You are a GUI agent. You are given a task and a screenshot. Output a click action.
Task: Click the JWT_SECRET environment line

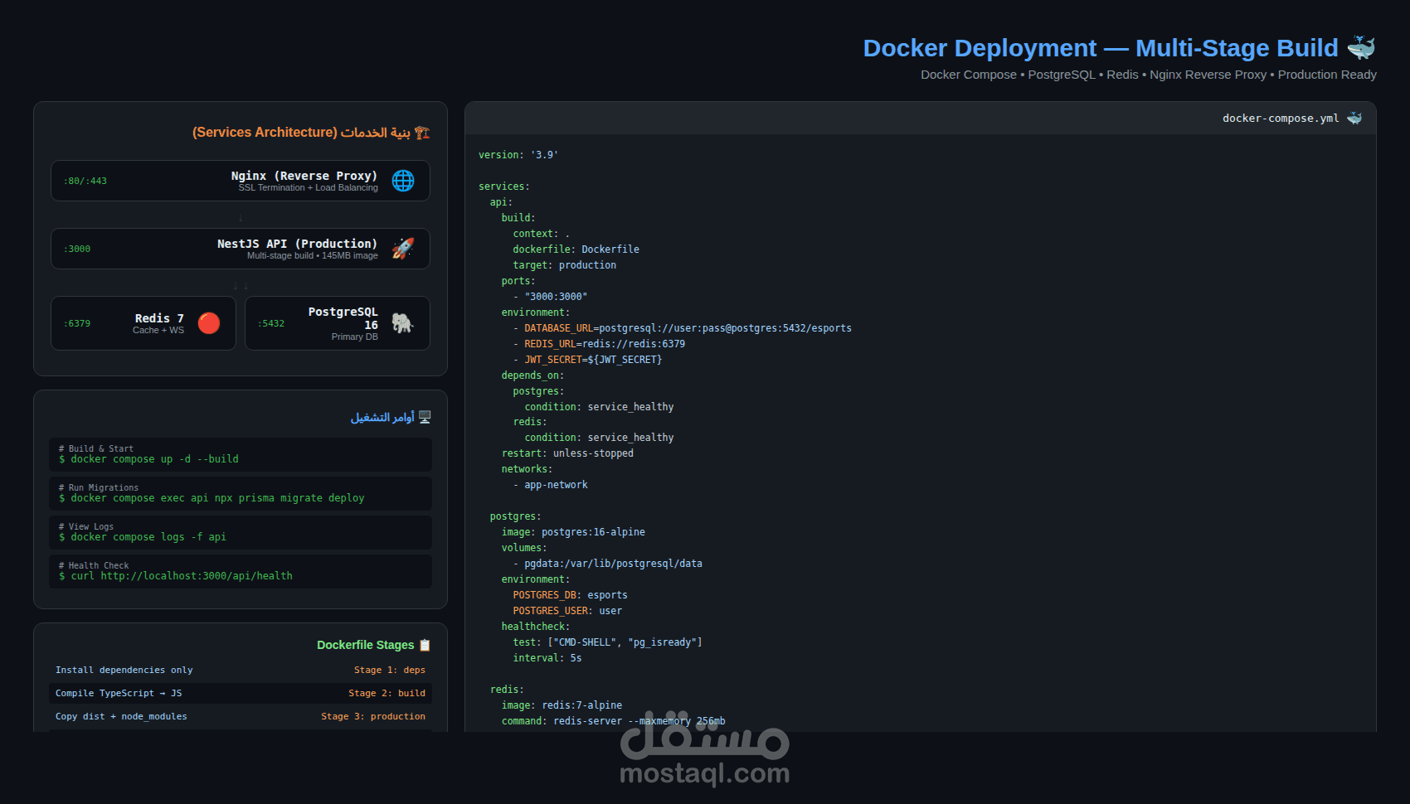587,360
